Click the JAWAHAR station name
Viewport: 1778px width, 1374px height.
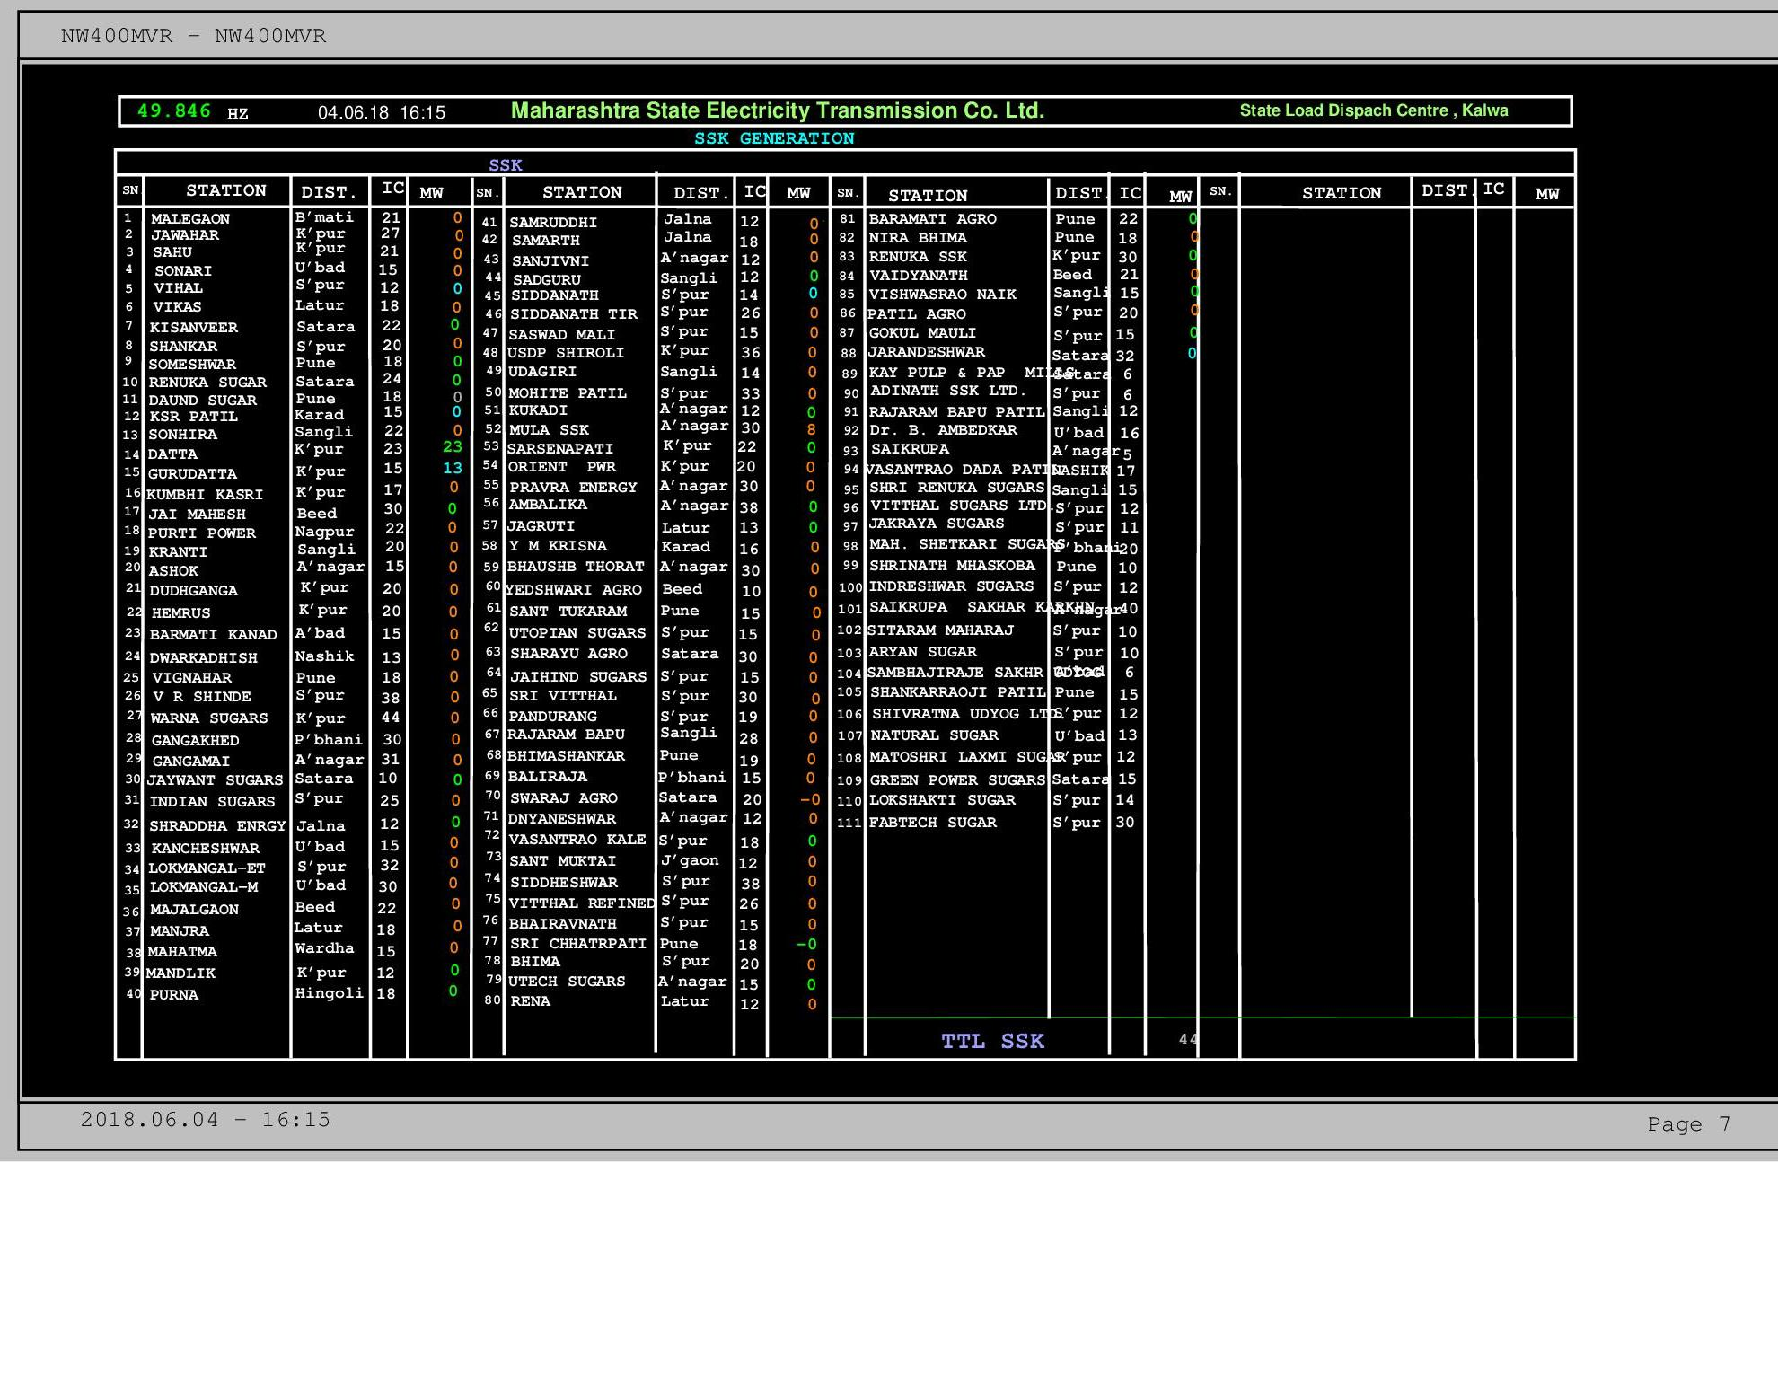pos(185,235)
